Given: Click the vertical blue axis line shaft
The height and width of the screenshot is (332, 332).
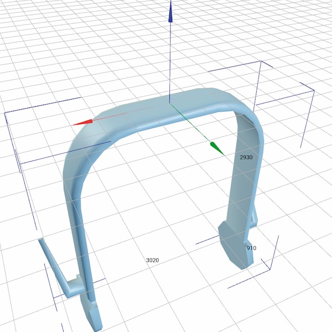Looking at the screenshot, I should click(170, 61).
